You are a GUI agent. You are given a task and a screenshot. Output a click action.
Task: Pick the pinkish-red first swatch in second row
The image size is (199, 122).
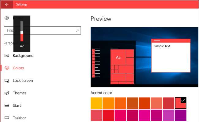[x=96, y=115]
